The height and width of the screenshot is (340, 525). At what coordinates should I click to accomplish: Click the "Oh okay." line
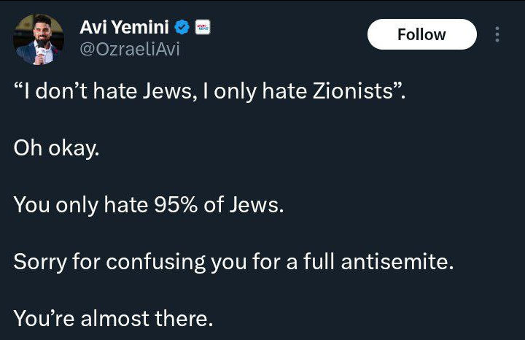coord(55,148)
